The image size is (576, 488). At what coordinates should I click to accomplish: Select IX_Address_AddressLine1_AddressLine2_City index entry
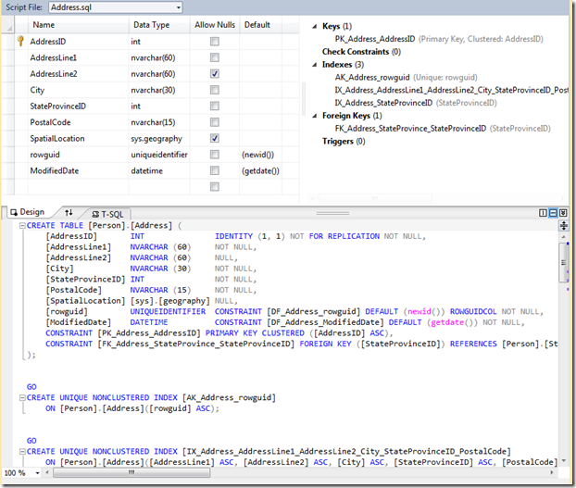(452, 90)
